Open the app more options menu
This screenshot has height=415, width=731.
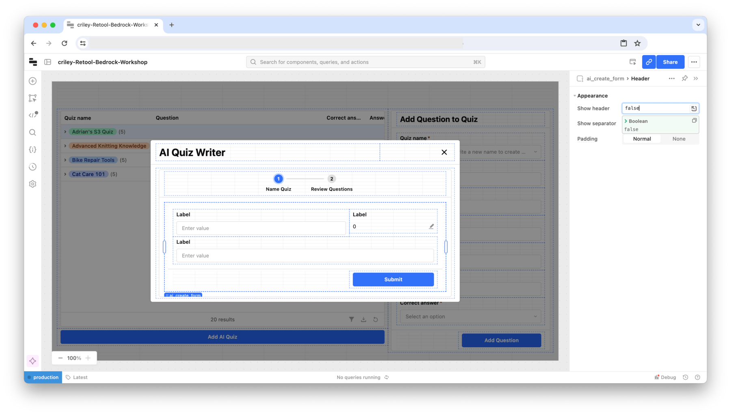[x=694, y=62]
